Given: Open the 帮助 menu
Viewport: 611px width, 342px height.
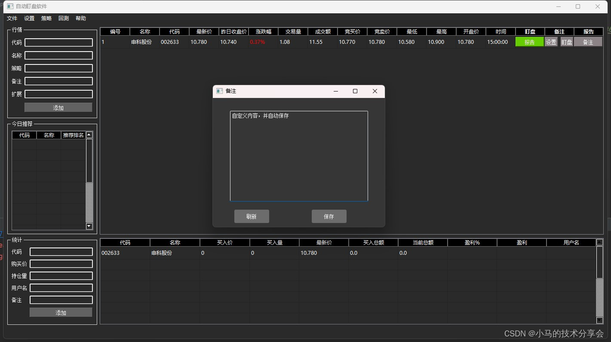Looking at the screenshot, I should 81,18.
